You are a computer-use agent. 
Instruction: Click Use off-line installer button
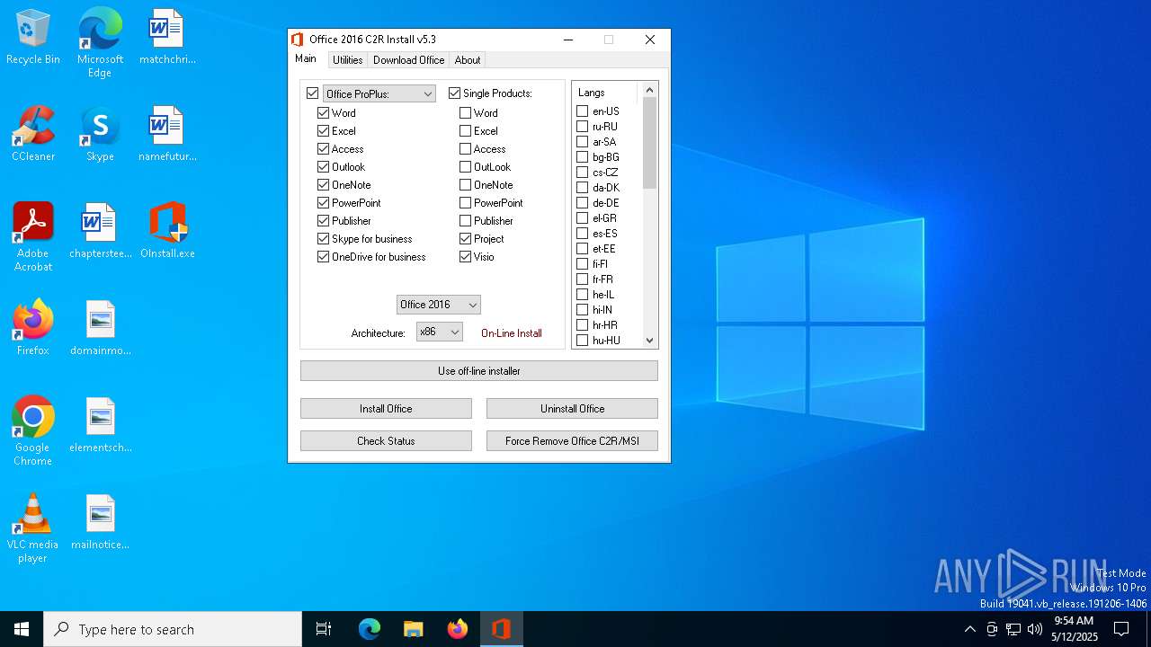coord(479,371)
